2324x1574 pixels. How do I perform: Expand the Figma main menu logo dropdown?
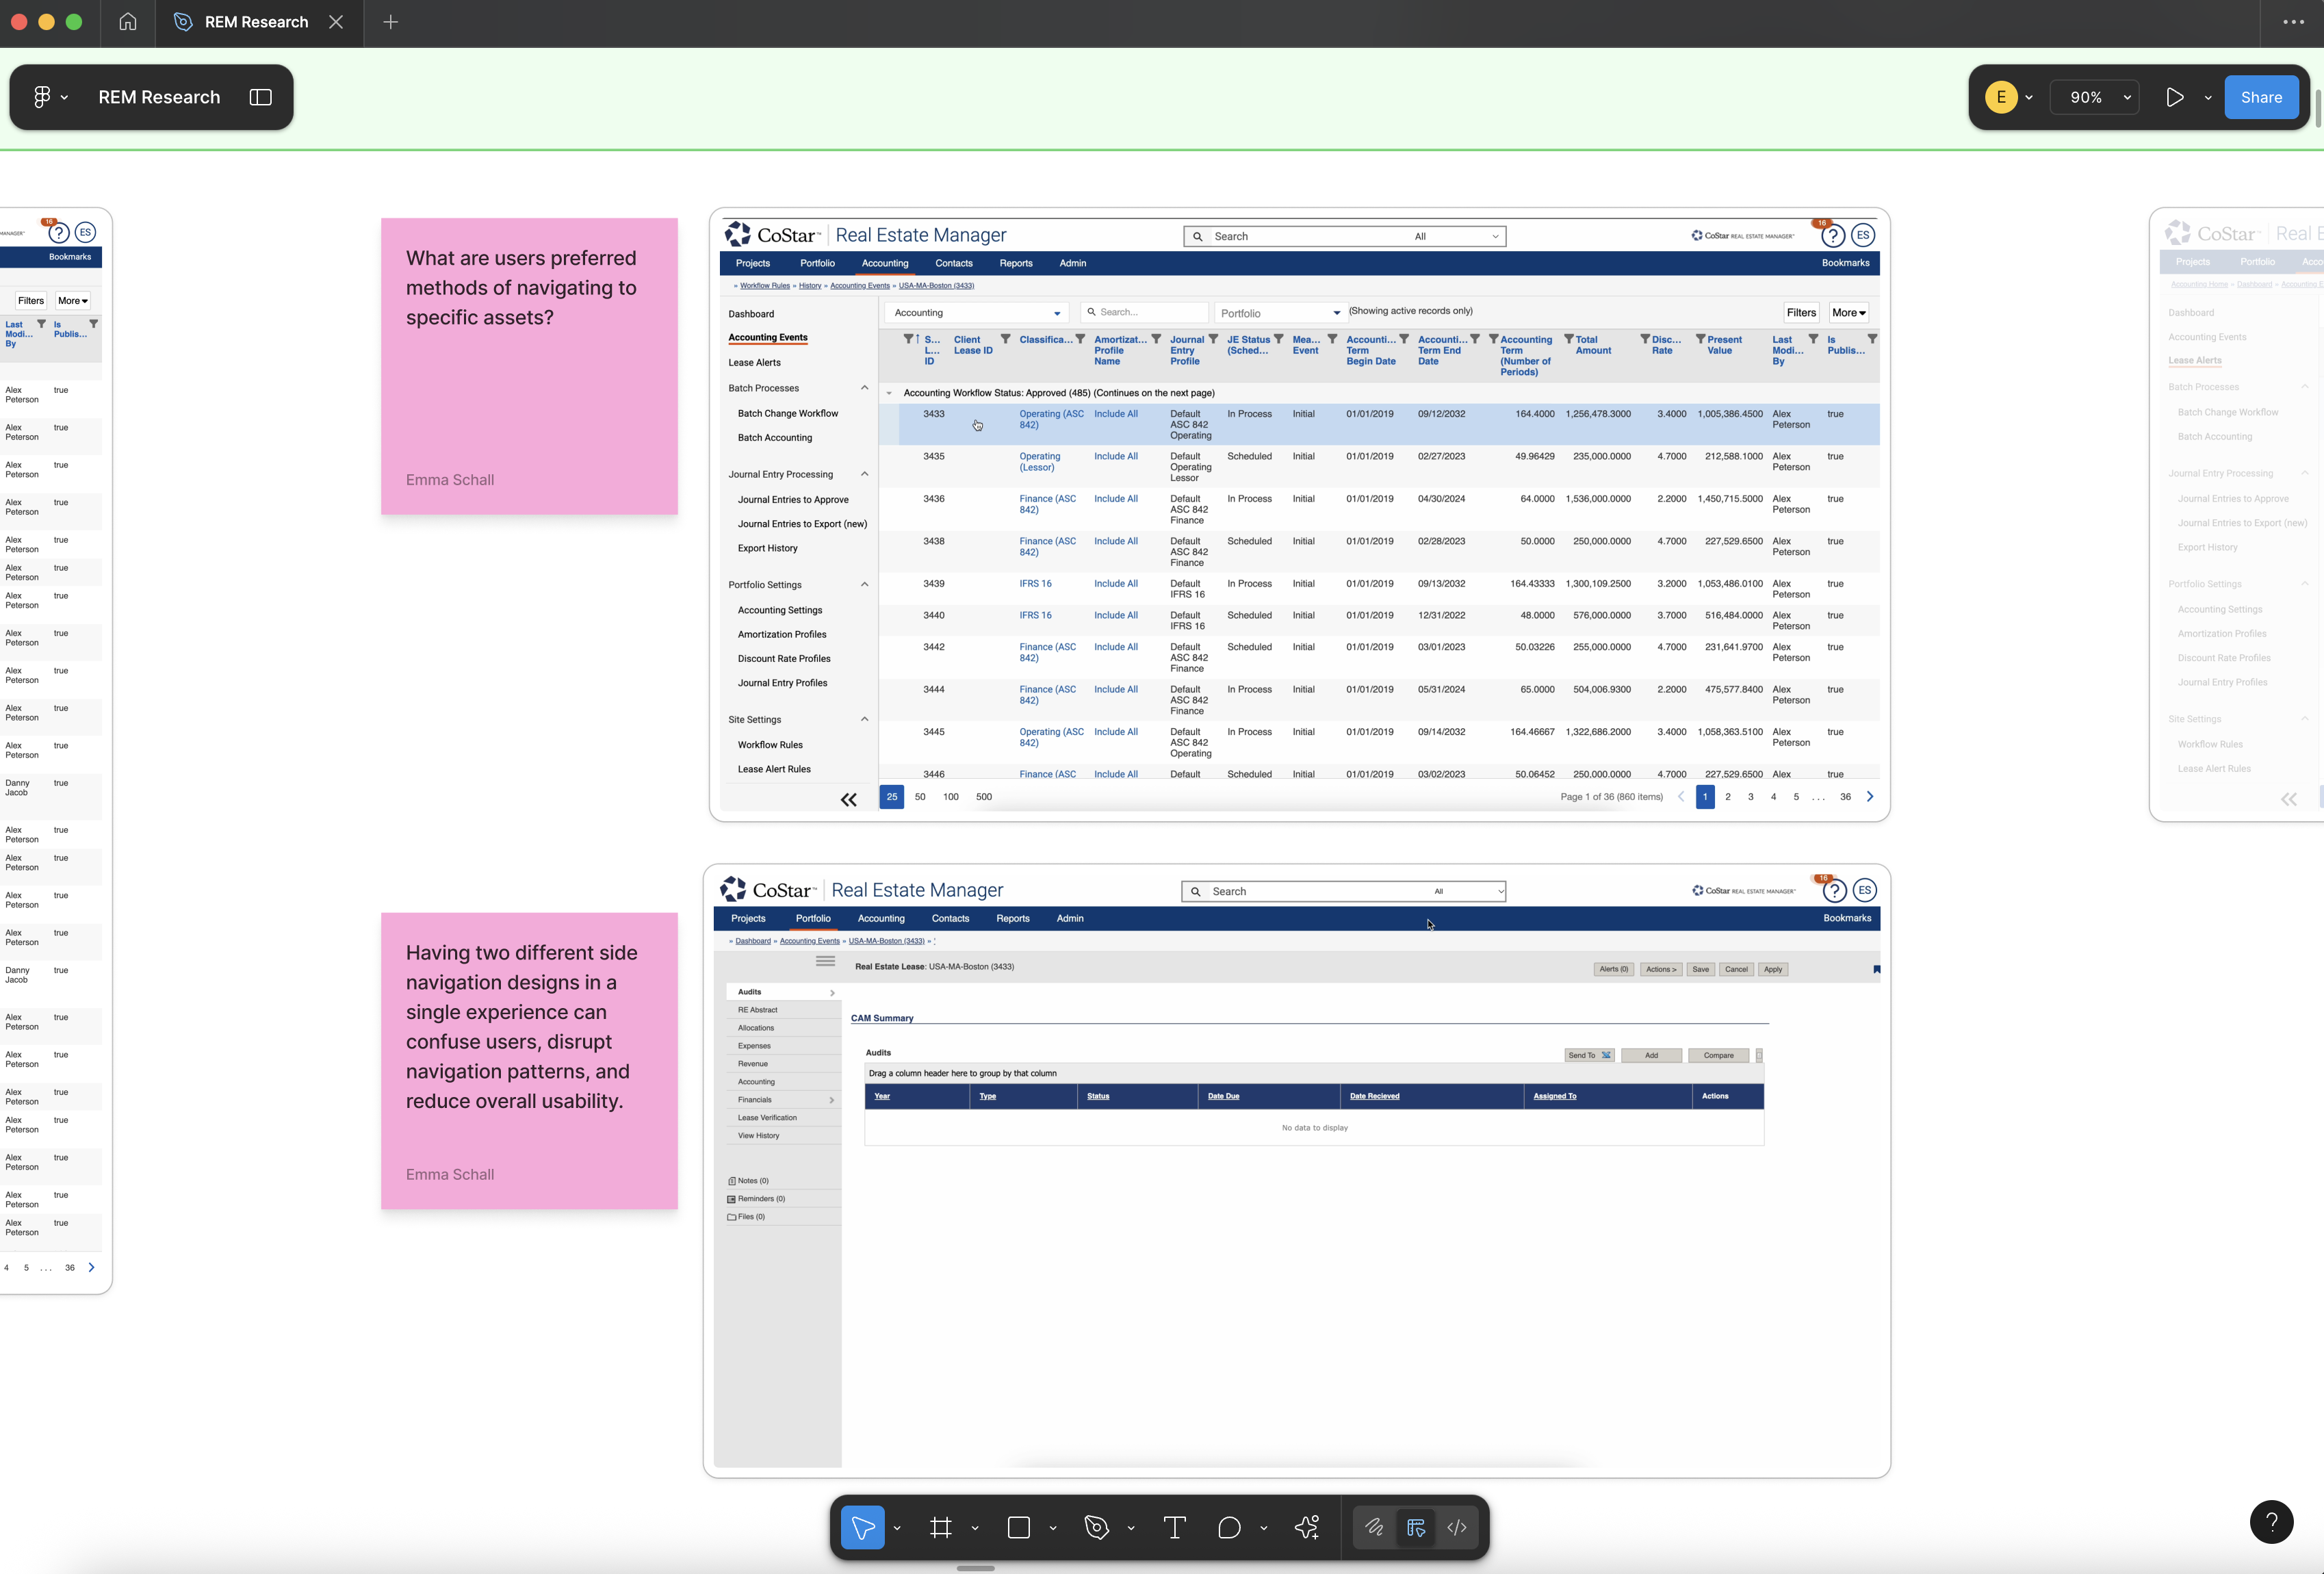coord(50,97)
